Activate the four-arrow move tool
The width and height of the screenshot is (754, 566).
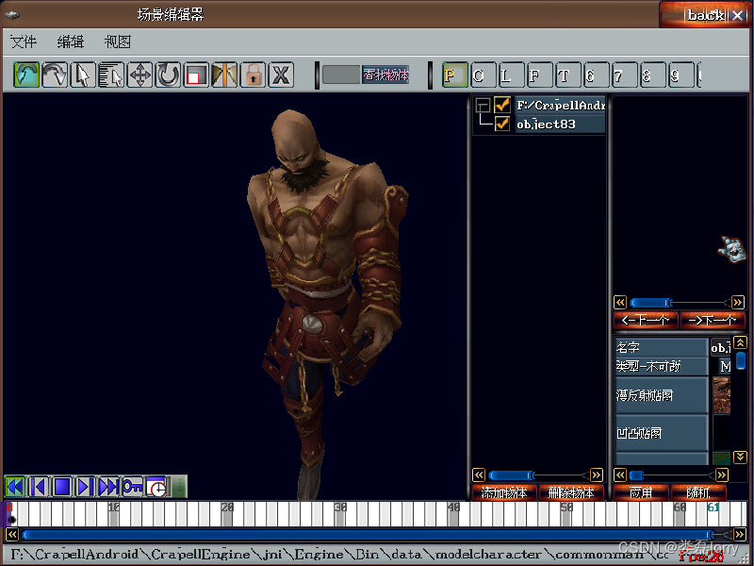pos(139,75)
